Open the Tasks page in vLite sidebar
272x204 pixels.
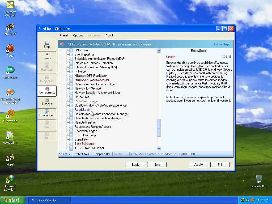coord(47,56)
